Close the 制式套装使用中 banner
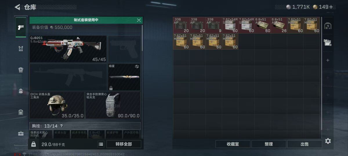The image size is (348, 156). (139, 20)
